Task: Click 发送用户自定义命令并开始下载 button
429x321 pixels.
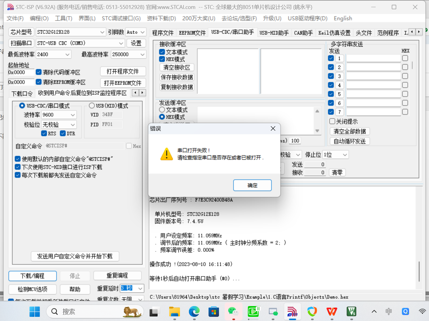Action: click(75, 256)
